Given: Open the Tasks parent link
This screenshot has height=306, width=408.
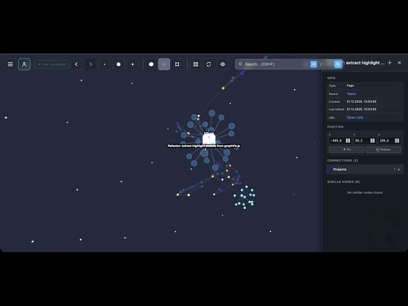Looking at the screenshot, I should click(x=351, y=94).
